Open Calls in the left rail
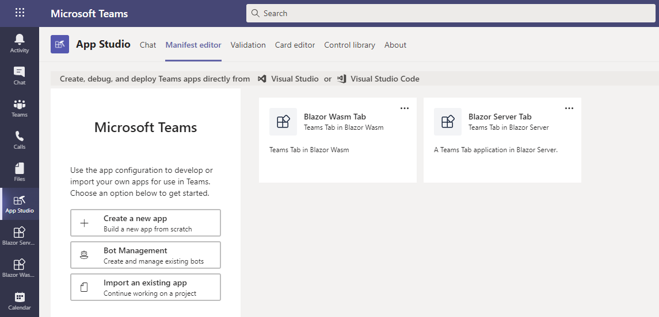This screenshot has width=659, height=317. (x=20, y=140)
